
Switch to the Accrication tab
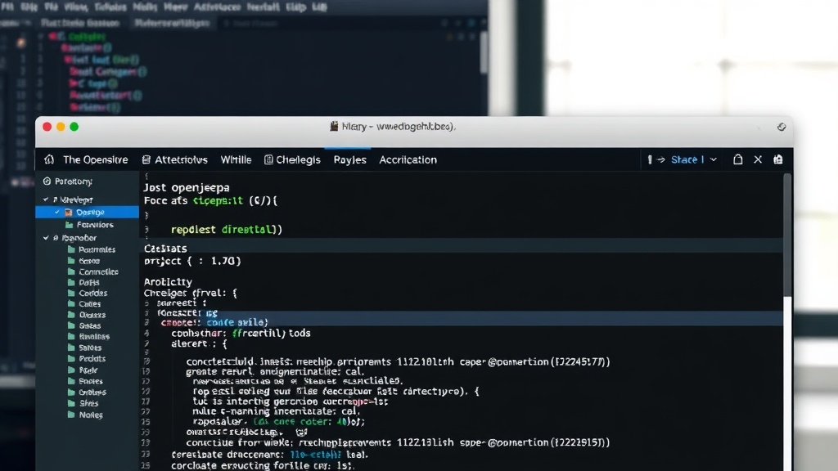click(x=408, y=159)
